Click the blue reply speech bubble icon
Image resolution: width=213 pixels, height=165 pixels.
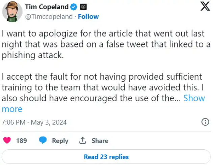point(43,140)
